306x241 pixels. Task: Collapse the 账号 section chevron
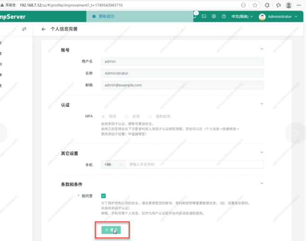261,49
